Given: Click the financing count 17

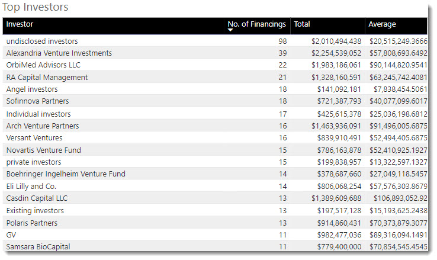Looking at the screenshot, I should 282,114.
